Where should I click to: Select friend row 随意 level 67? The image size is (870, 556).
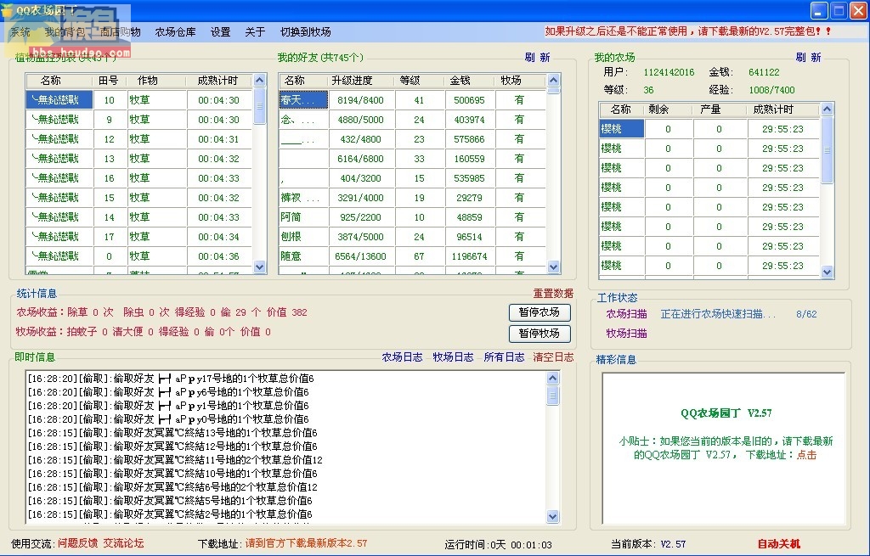coord(413,256)
